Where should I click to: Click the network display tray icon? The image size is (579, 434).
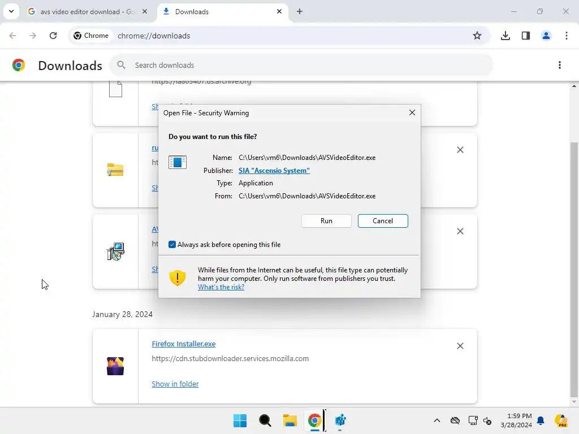point(473,420)
